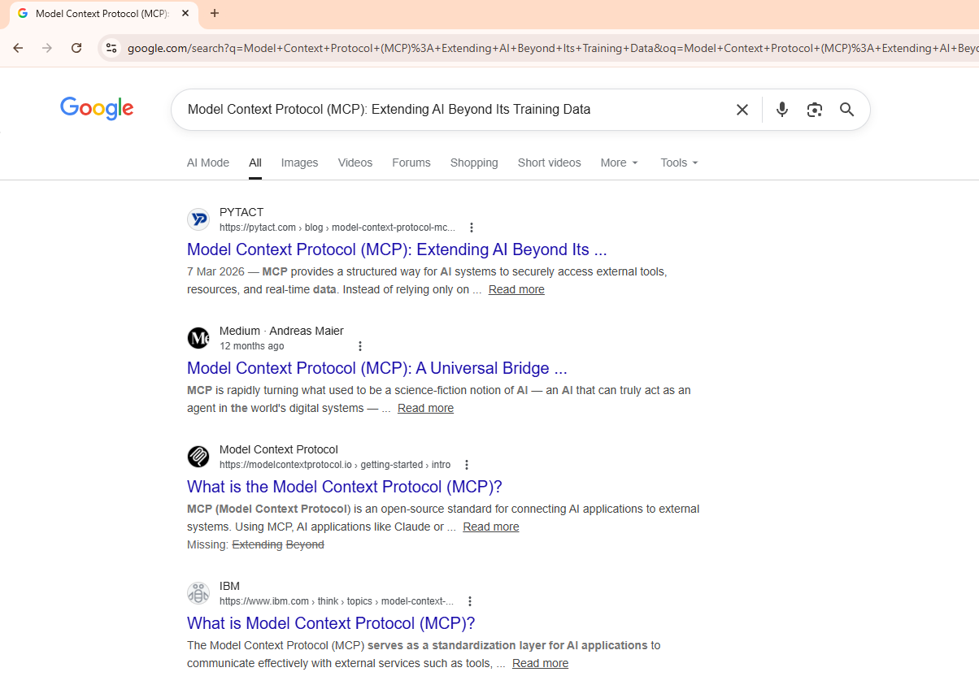
Task: Open three-dot menu for IBM result
Action: 470,601
